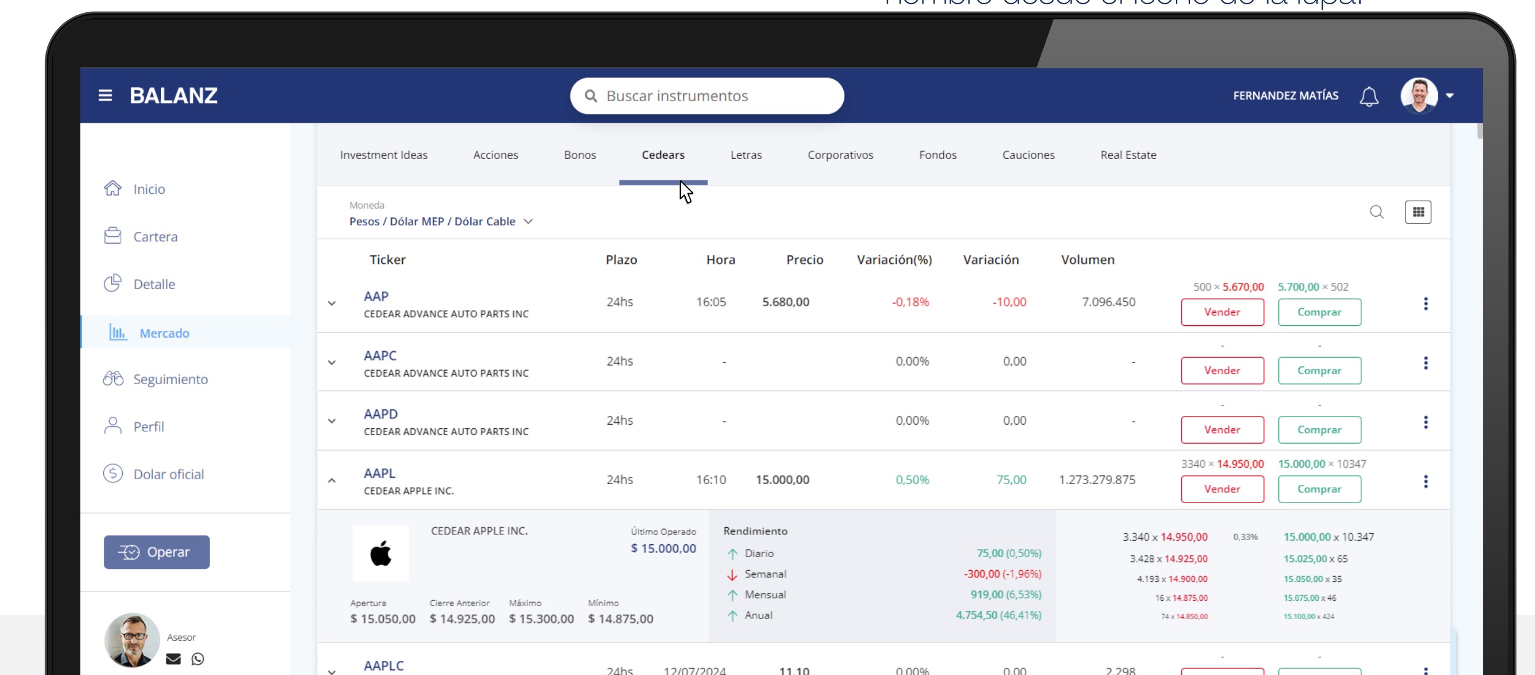Switch to the Acciones tab
This screenshot has height=675, width=1535.
pos(495,155)
